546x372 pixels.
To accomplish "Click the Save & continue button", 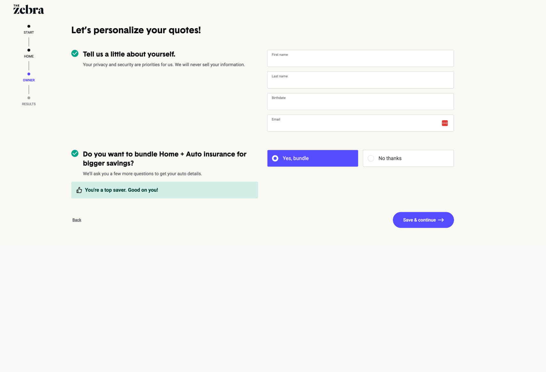I will pos(423,220).
